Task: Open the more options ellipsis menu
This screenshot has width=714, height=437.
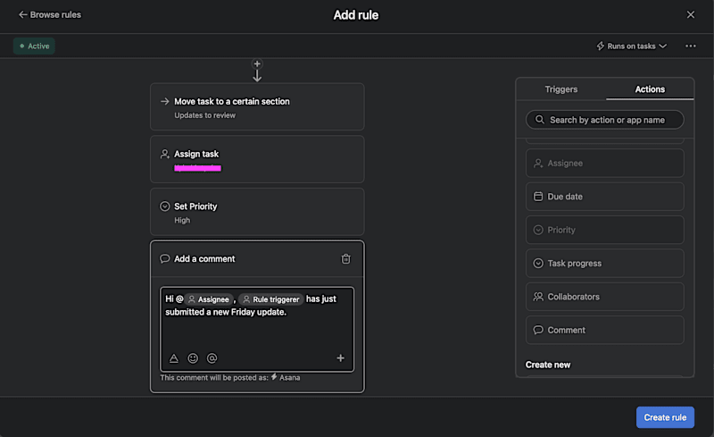Action: [690, 46]
